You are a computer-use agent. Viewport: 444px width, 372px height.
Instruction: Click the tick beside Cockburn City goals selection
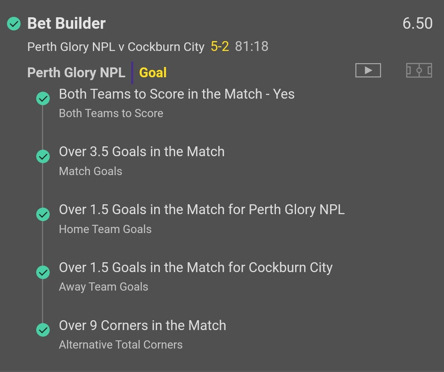43,273
